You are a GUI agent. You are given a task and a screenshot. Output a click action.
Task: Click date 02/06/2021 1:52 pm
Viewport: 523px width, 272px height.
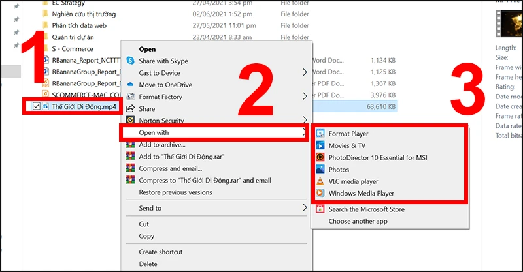point(222,14)
